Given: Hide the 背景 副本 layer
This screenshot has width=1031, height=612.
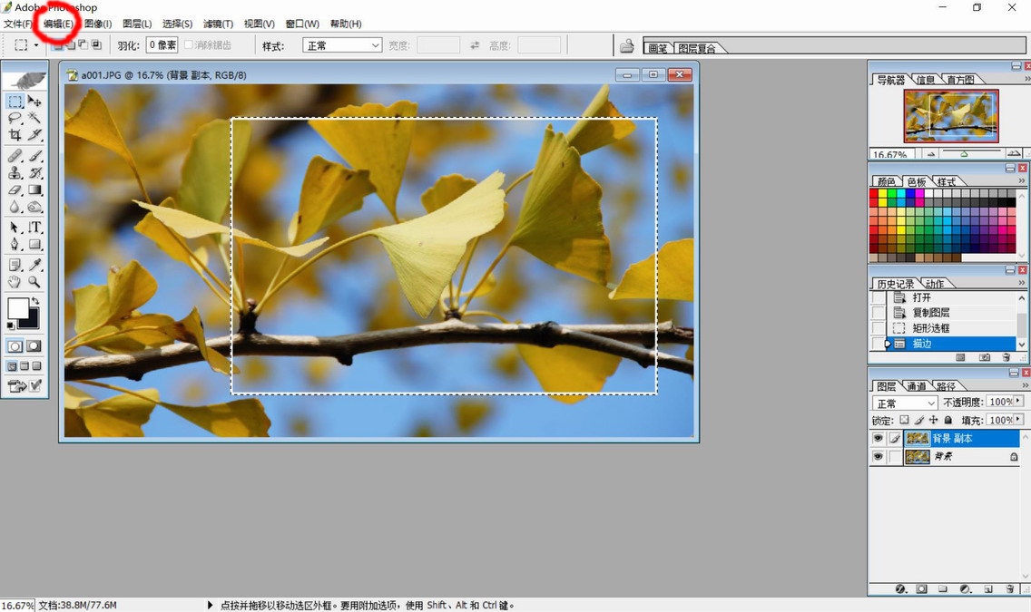Looking at the screenshot, I should tap(878, 438).
